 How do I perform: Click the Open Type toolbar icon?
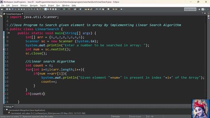click(x=86, y=9)
